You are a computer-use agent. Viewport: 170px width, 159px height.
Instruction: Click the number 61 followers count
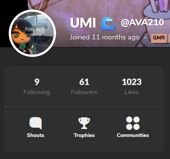point(84,82)
